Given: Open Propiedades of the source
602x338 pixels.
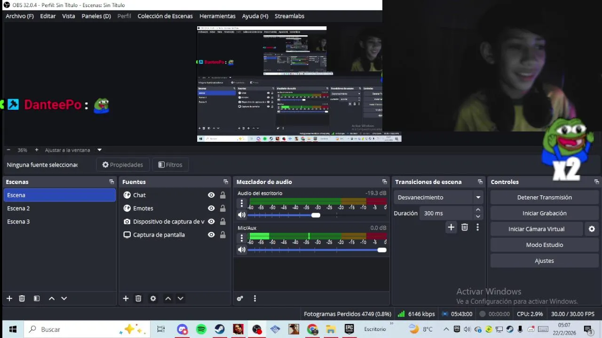Looking at the screenshot, I should pos(123,165).
